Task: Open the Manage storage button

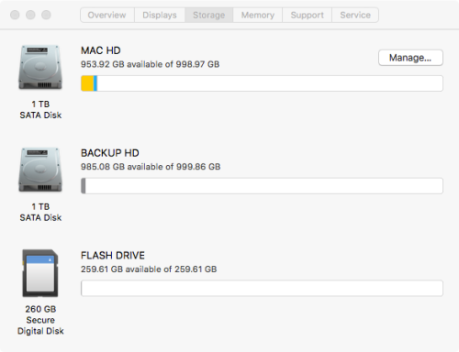Action: [x=410, y=58]
